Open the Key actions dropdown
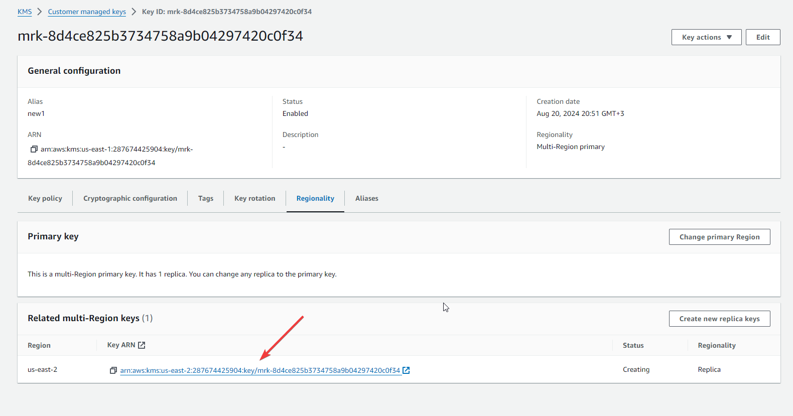Screen dimensions: 793x416 pyautogui.click(x=706, y=37)
